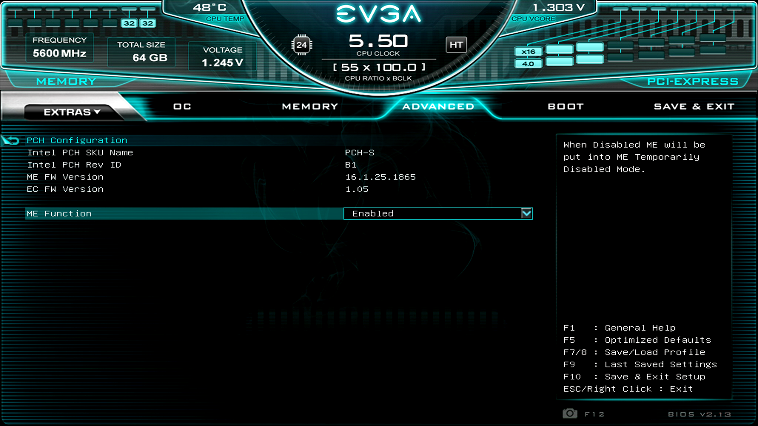This screenshot has width=758, height=426.
Task: Click the dropdown arrow on the Enabled field
Action: pos(526,213)
